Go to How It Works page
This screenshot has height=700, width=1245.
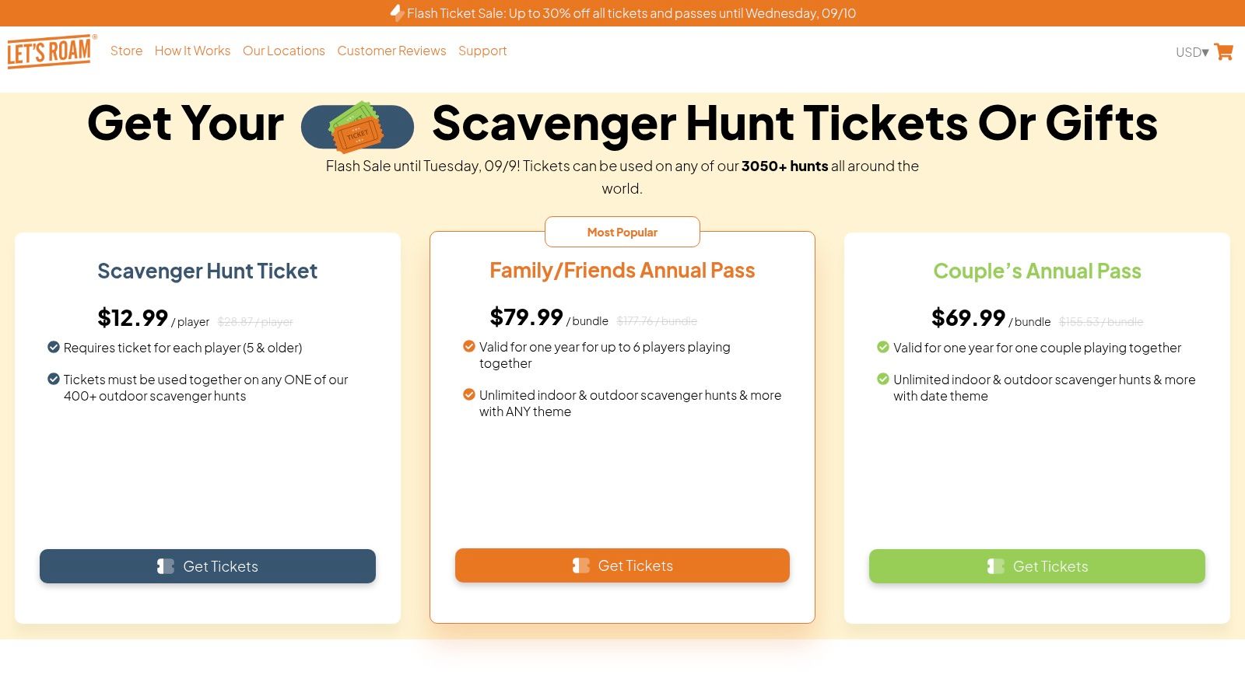click(192, 51)
